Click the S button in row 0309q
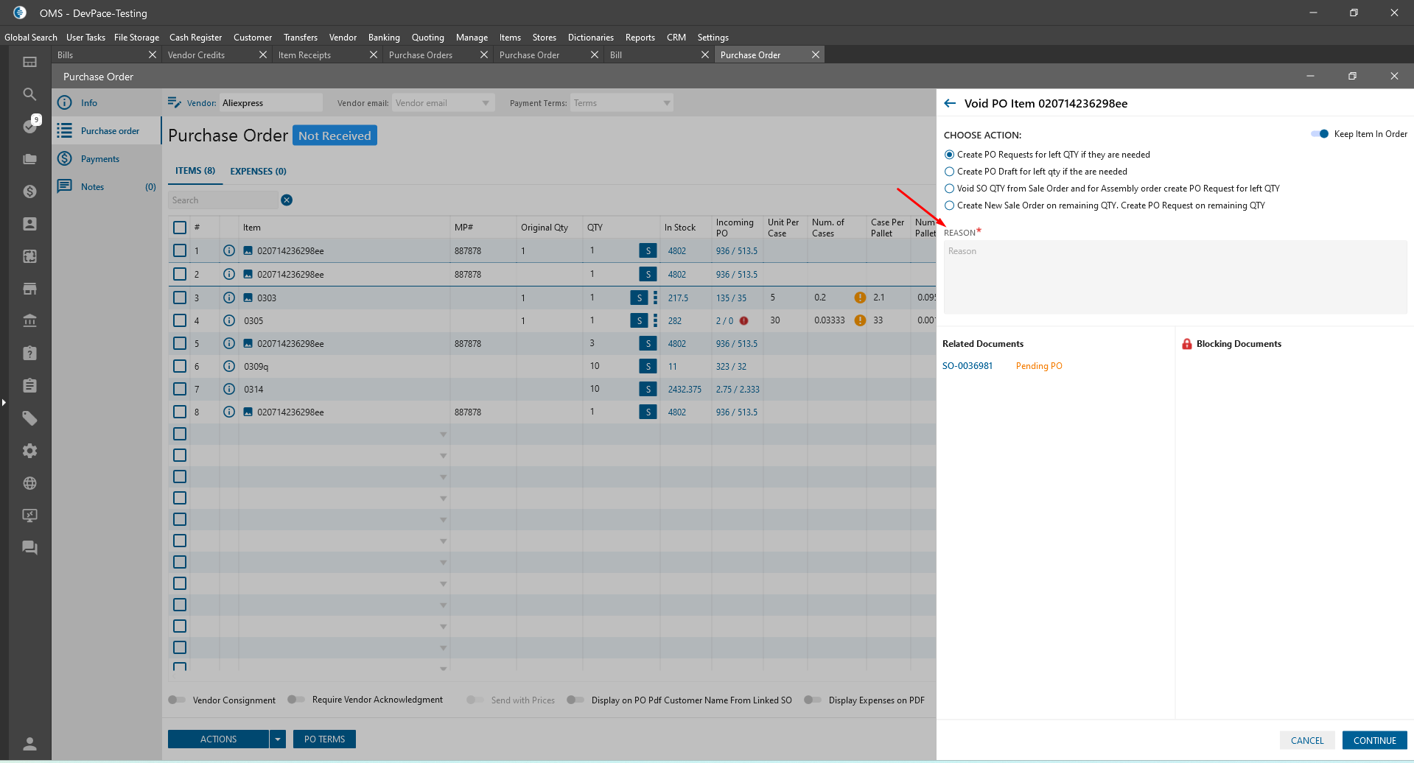Viewport: 1414px width, 763px height. pos(648,367)
